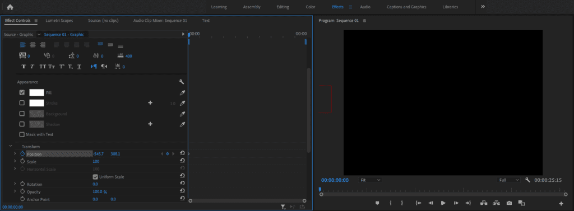Export frame with camera icon
Viewport: 574px width, 211px height.
[x=509, y=203]
